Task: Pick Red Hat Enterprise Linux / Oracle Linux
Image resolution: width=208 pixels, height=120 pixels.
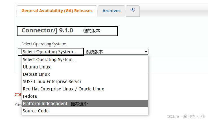Action: coord(85,89)
